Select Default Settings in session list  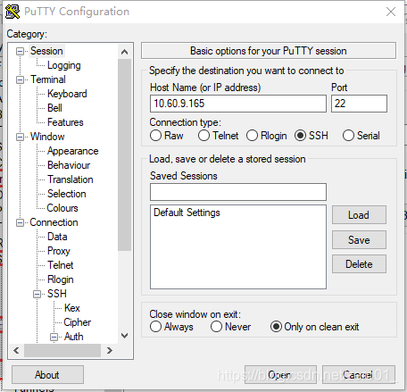187,213
